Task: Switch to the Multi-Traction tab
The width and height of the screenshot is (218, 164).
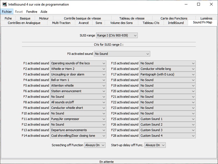Action: tap(61, 23)
